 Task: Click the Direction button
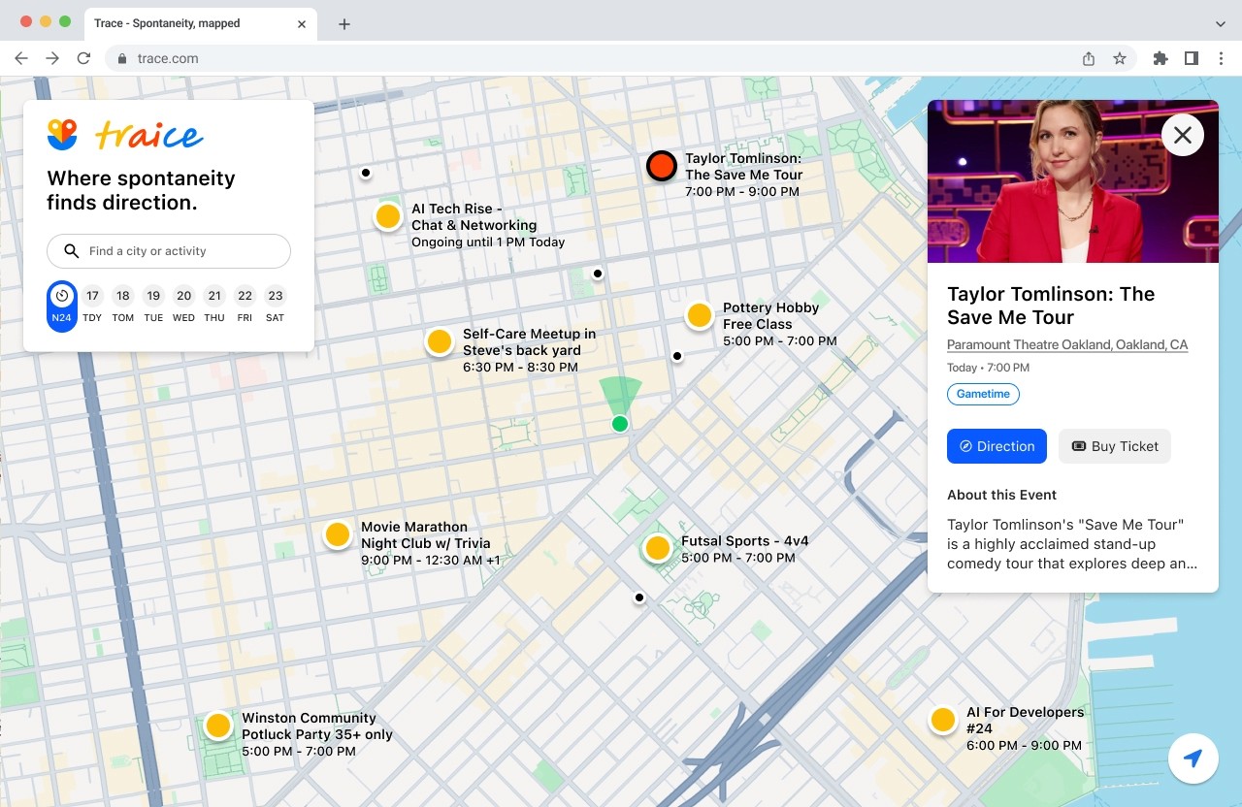997,446
